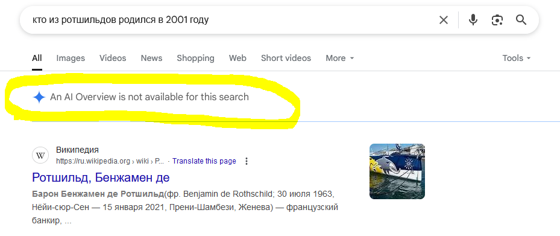This screenshot has width=560, height=236.
Task: Click Translate this page link
Action: tap(204, 161)
